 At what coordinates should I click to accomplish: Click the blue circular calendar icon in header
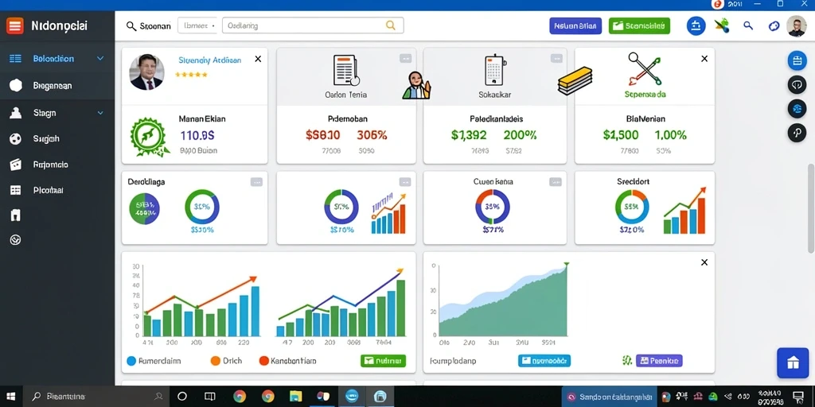pos(696,25)
